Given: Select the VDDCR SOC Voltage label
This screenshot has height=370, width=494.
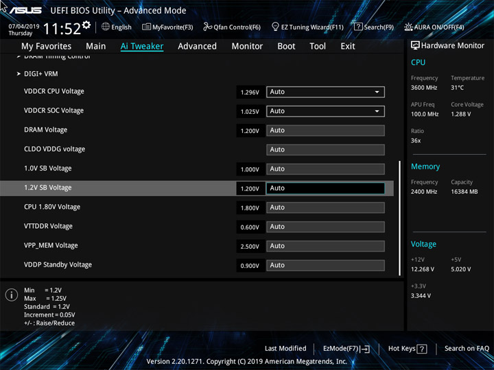Looking at the screenshot, I should tap(54, 110).
